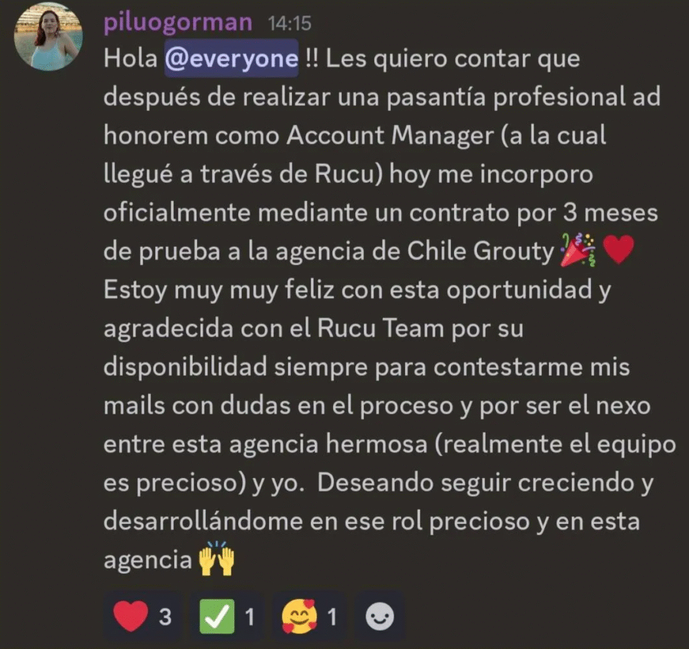Click the words "Account Manager" in message
This screenshot has width=689, height=649.
(x=390, y=136)
